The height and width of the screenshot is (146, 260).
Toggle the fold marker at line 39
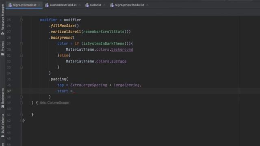click(22, 103)
